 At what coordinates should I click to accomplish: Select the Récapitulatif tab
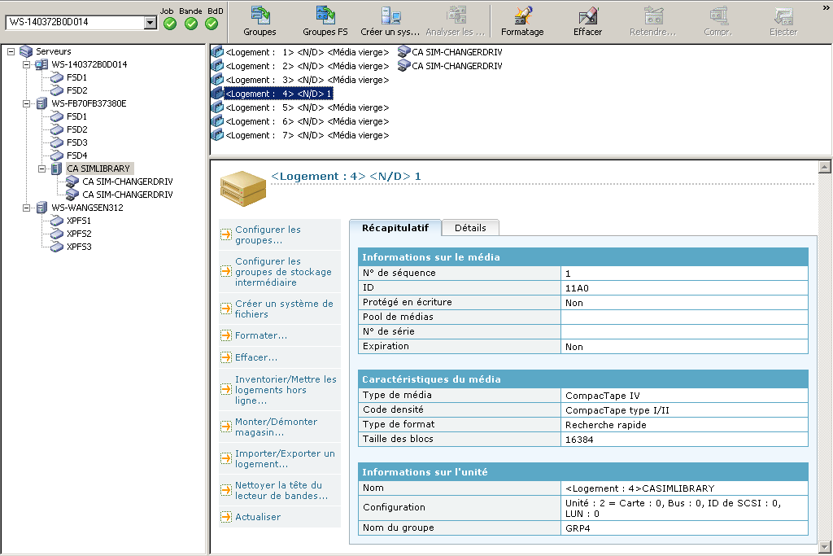pos(395,228)
